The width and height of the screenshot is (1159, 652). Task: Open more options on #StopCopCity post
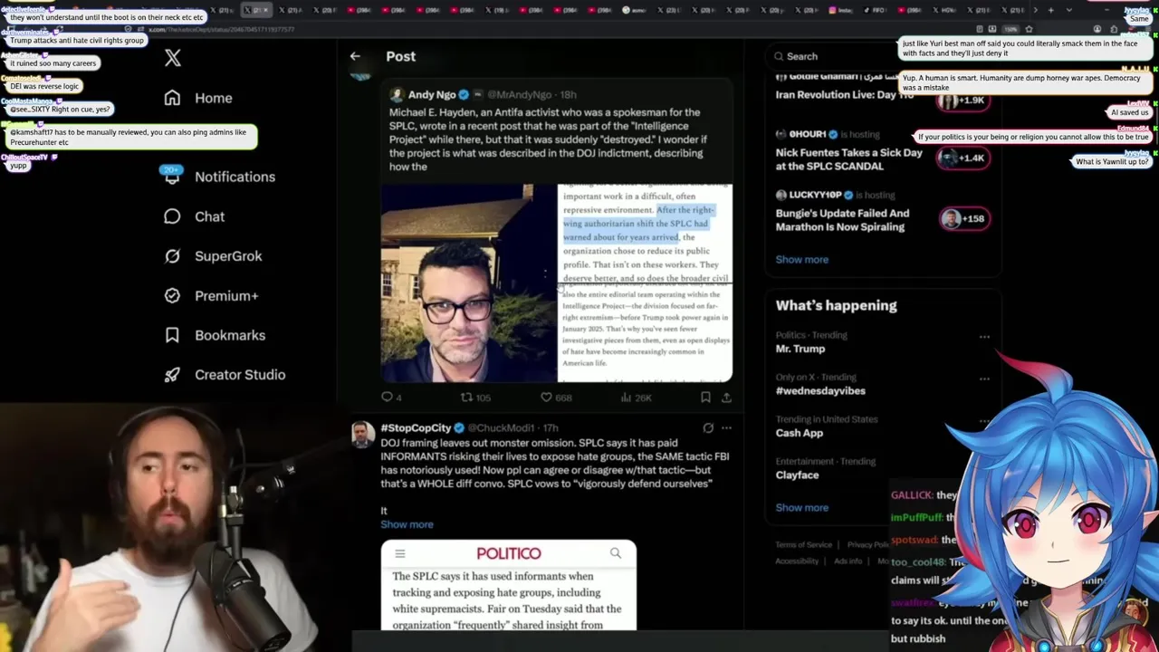click(x=726, y=427)
